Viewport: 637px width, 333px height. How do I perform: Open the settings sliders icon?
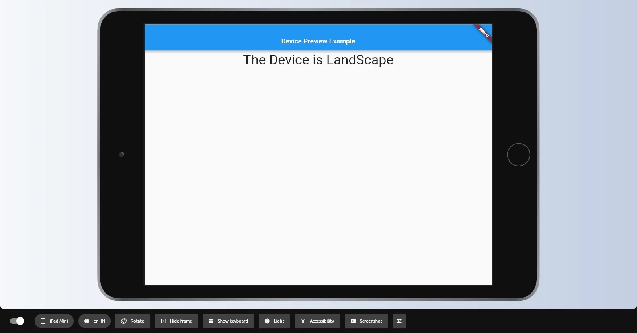pyautogui.click(x=399, y=321)
